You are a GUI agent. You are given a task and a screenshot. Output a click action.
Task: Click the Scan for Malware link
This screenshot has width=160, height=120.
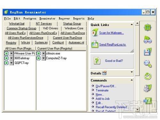pyautogui.click(x=111, y=33)
